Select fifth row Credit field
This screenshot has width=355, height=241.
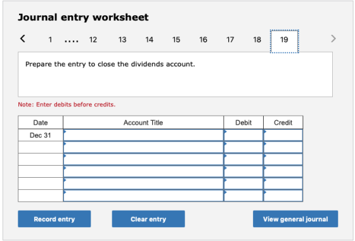tap(283, 183)
